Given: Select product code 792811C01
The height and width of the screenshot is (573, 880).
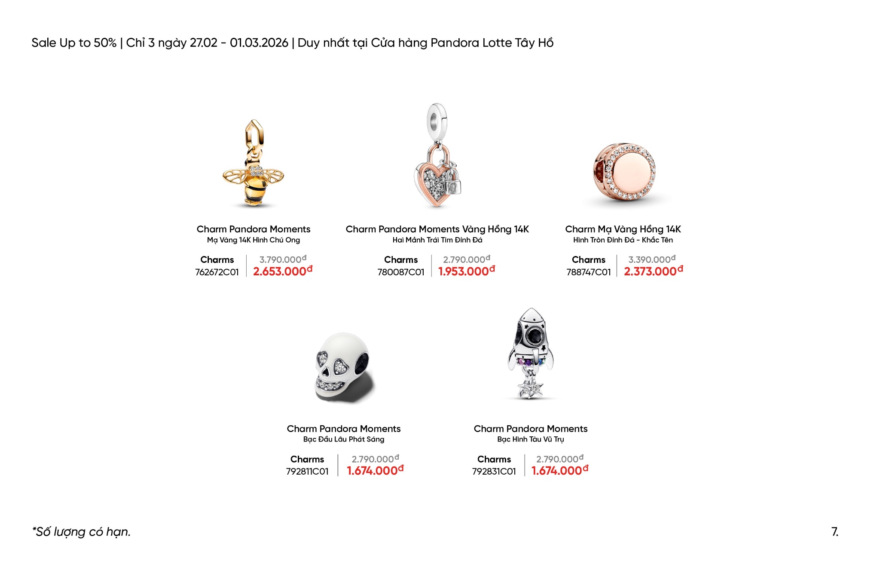Looking at the screenshot, I should coord(307,472).
